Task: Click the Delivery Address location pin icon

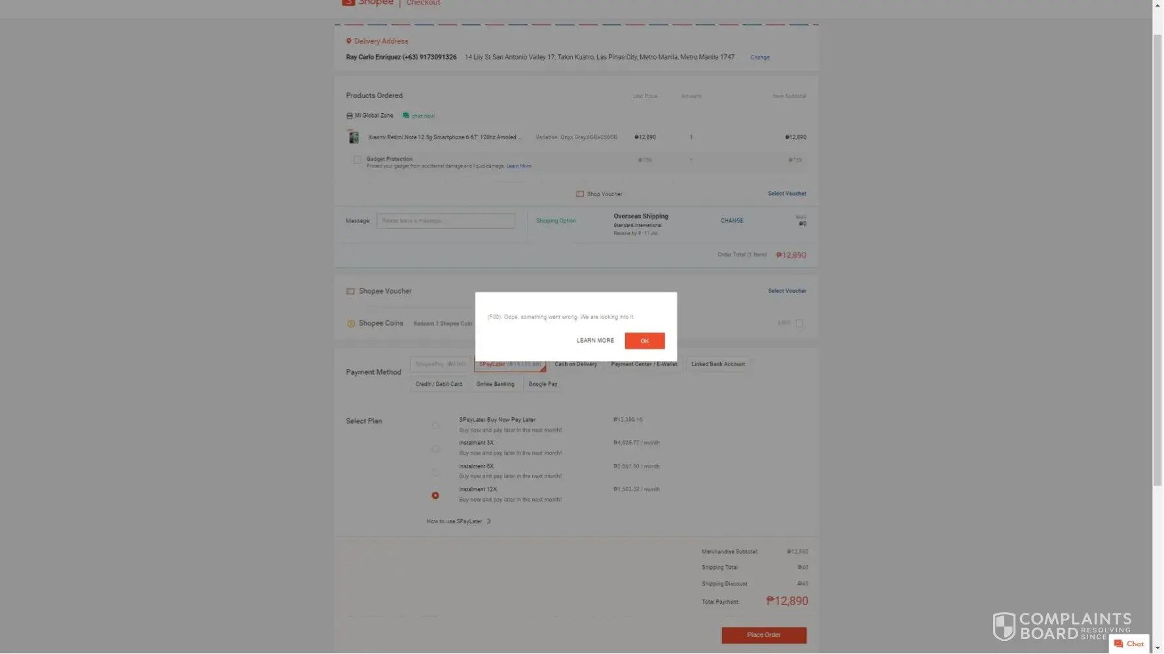Action: point(349,41)
